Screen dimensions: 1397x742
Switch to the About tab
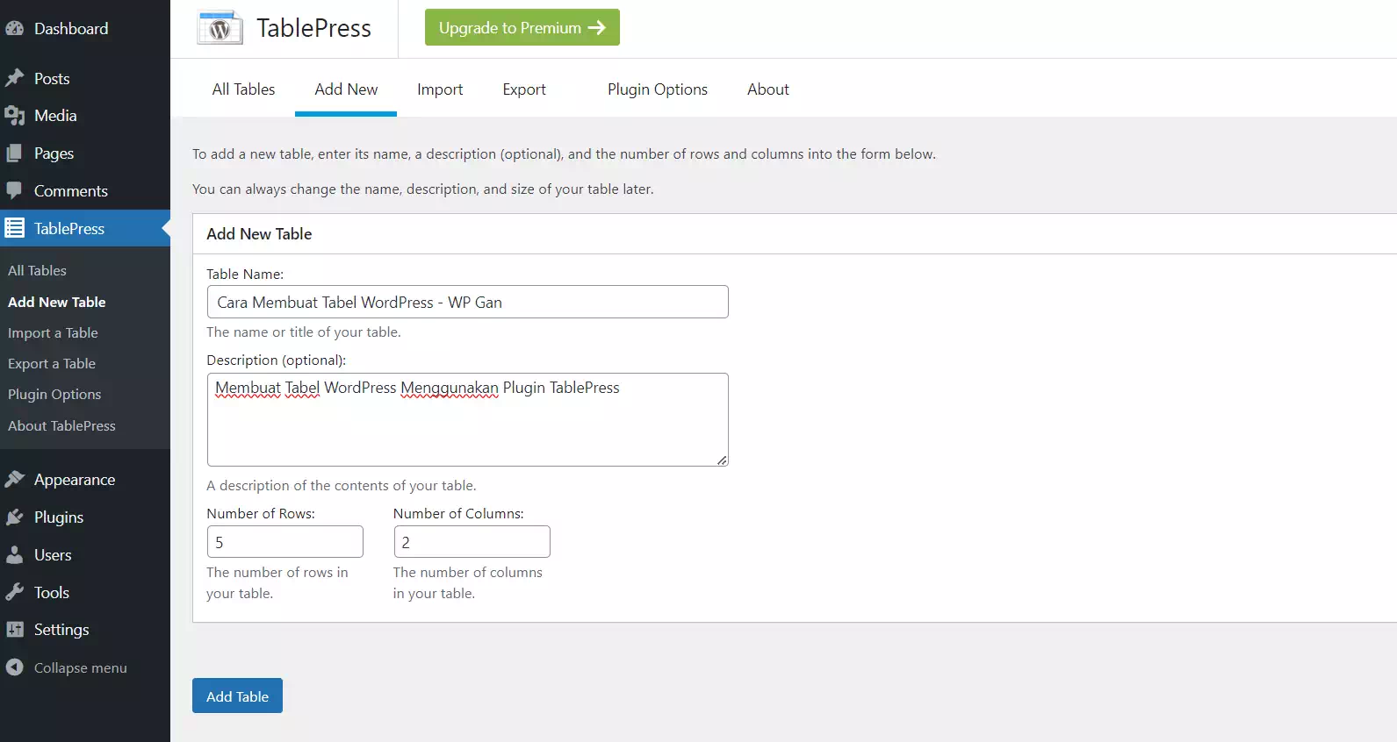[768, 89]
